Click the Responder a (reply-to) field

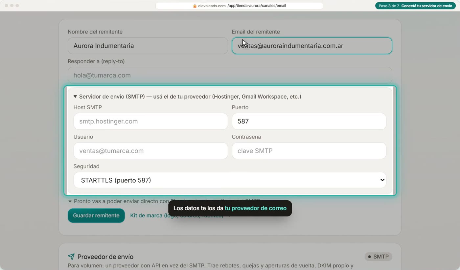click(230, 75)
